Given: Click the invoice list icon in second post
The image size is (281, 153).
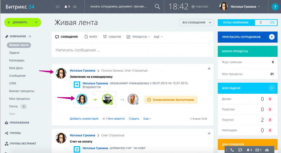Looking at the screenshot, I should (77, 149).
